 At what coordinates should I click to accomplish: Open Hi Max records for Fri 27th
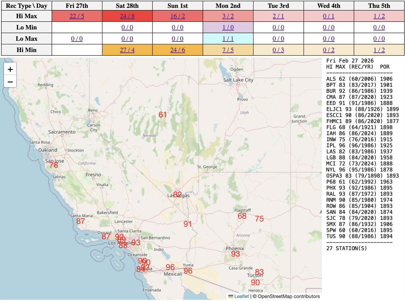[x=77, y=16]
